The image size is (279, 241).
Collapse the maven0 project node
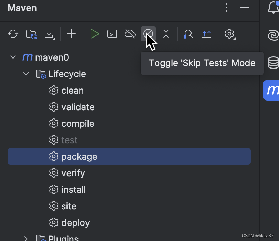pyautogui.click(x=13, y=57)
